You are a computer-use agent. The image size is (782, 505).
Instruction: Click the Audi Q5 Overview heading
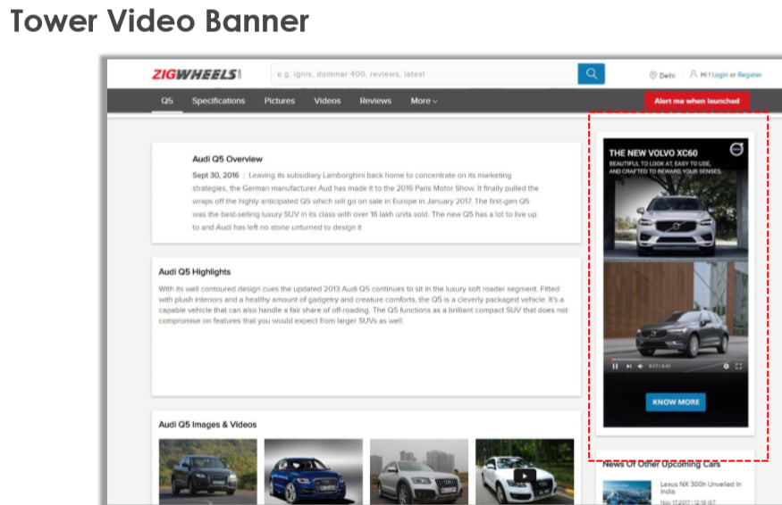point(227,159)
